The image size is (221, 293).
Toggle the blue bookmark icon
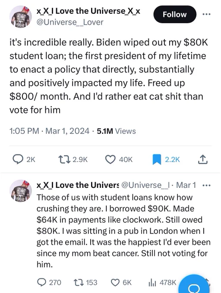point(157,159)
